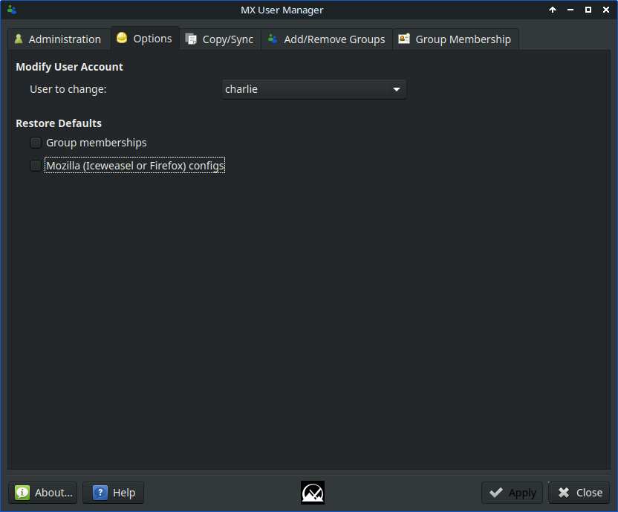Open the Copy/Sync tab
Screen dimensions: 618x512
(221, 39)
